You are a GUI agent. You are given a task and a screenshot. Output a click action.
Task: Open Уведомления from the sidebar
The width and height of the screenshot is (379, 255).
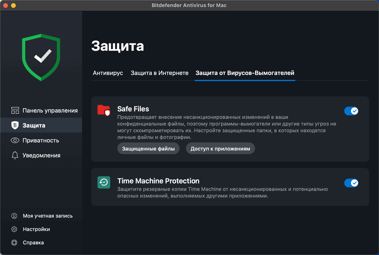[x=41, y=155]
